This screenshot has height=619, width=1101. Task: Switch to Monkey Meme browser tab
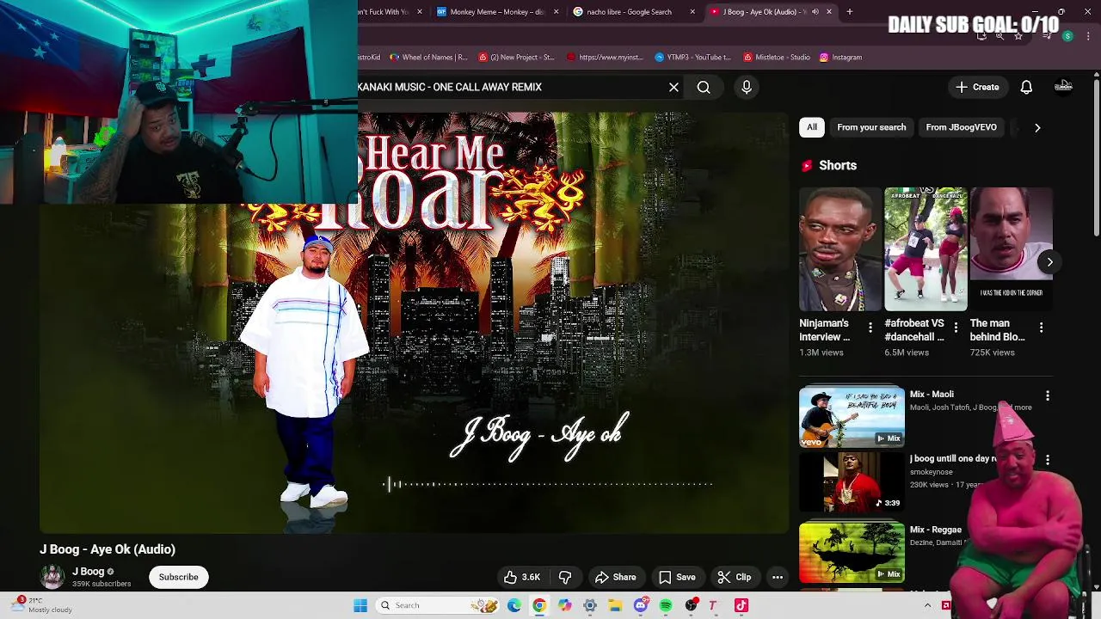pos(497,12)
